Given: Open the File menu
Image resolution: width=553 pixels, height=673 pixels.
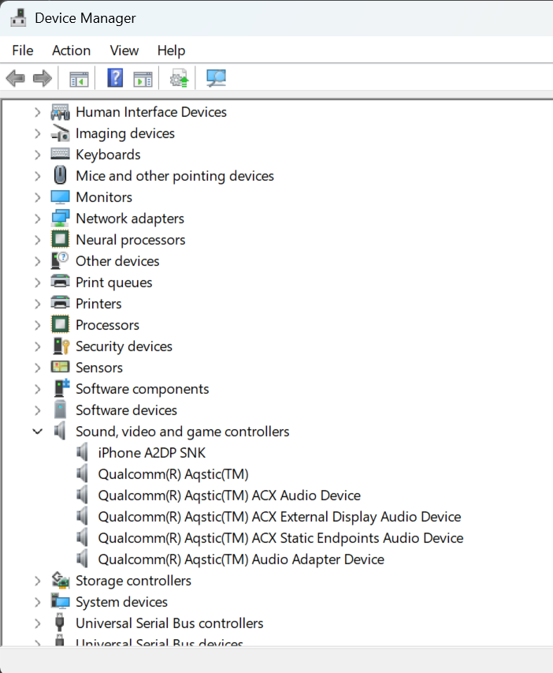Looking at the screenshot, I should (22, 50).
